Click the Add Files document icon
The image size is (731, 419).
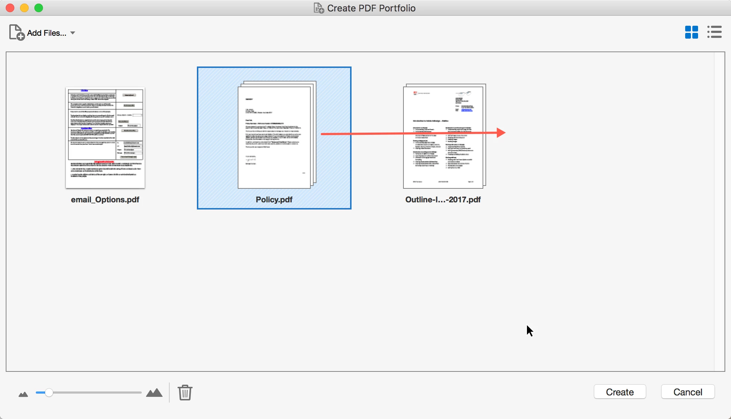tap(16, 33)
